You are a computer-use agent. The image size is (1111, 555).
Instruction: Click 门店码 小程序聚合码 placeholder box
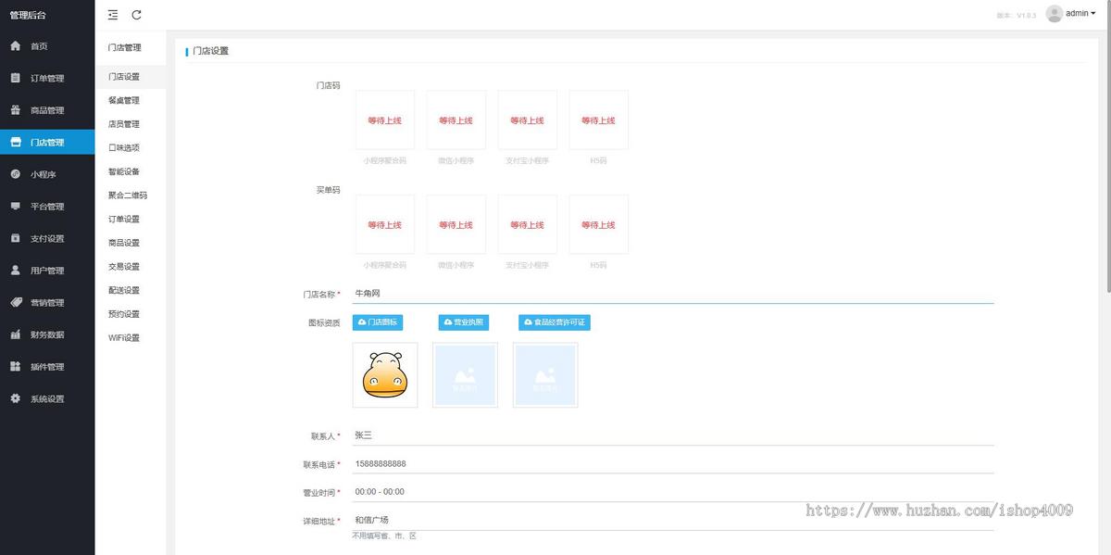coord(385,120)
